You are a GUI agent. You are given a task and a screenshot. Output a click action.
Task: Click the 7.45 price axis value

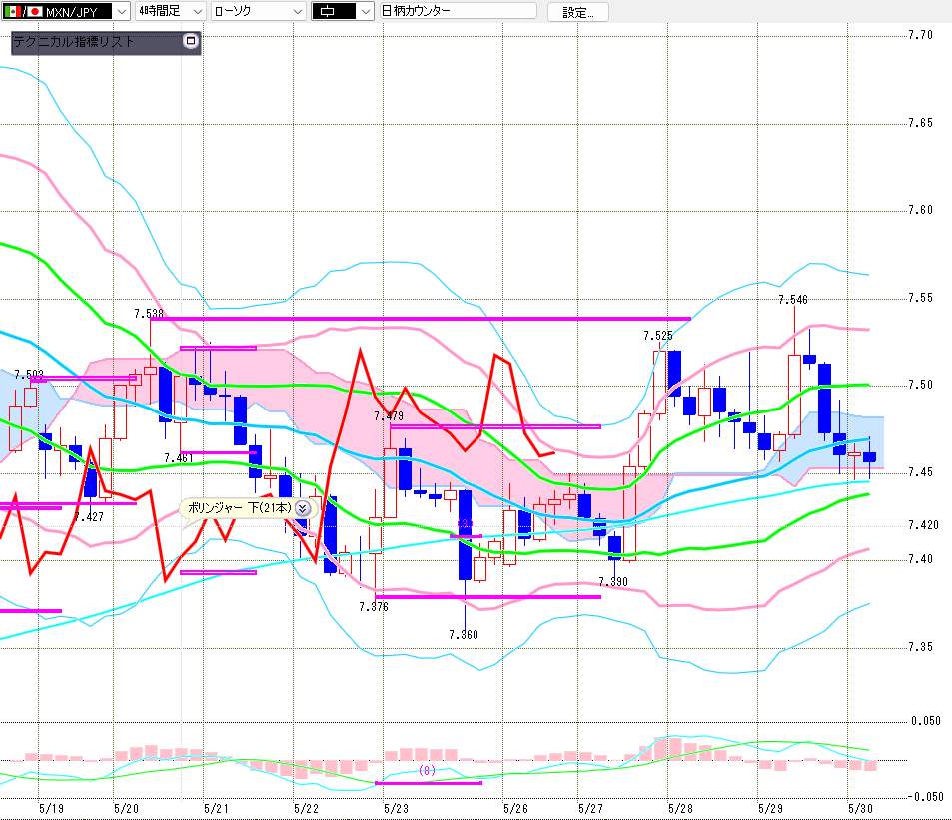click(x=920, y=472)
